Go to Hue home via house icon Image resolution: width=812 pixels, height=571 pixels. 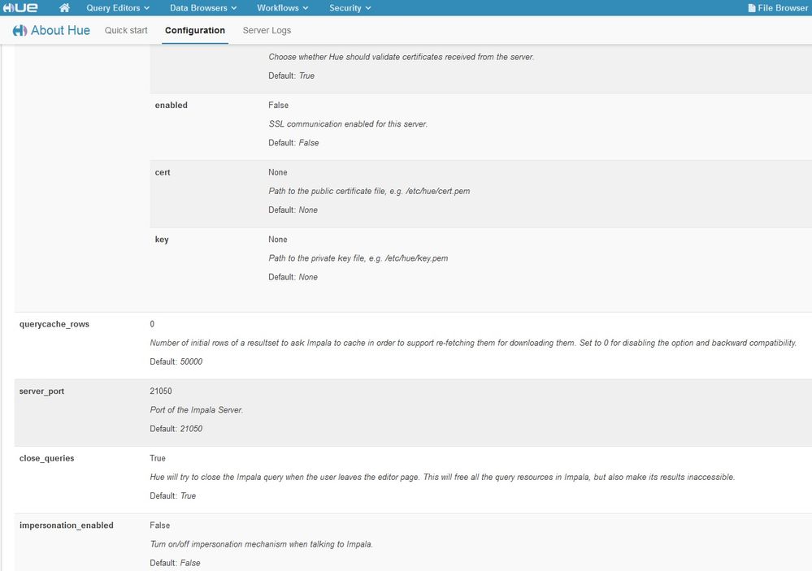pos(65,8)
